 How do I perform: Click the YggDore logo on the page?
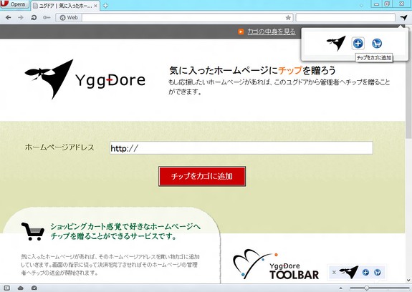point(85,79)
